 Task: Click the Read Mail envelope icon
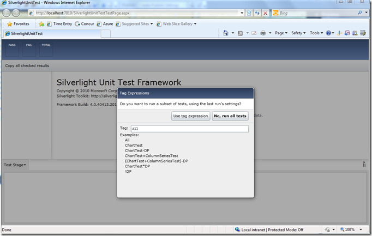254,33
